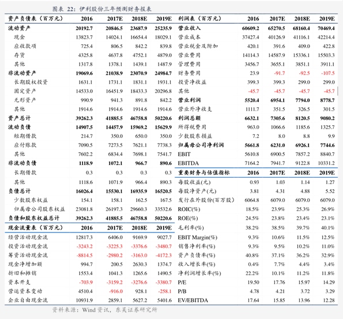Select the ROE(%) 2016 value 24.5%
Viewport: 343px width, 319px height.
[x=252, y=218]
